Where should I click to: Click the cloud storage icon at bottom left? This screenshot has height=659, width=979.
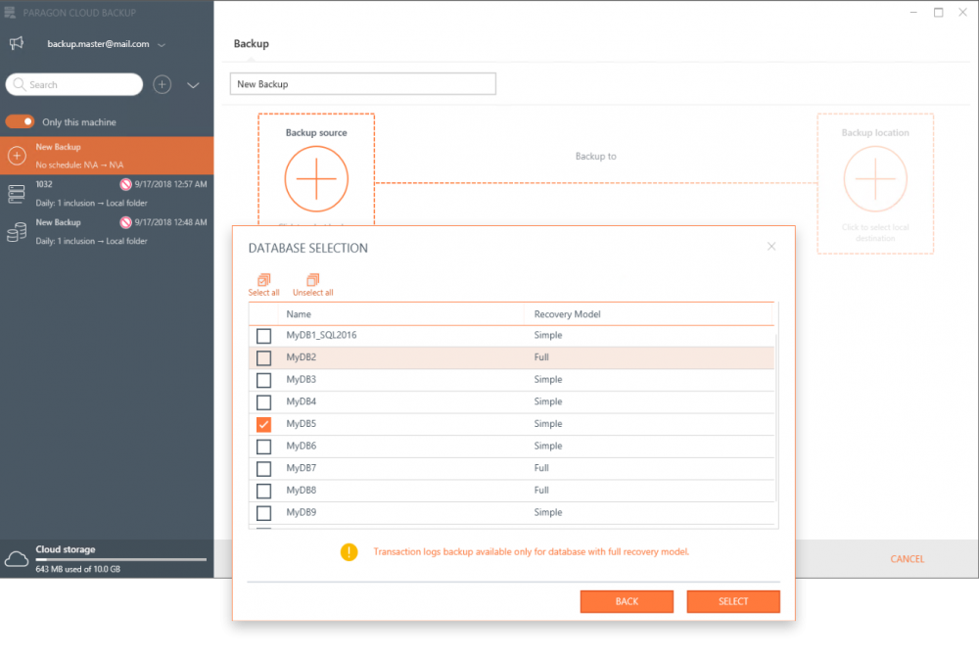(16, 559)
